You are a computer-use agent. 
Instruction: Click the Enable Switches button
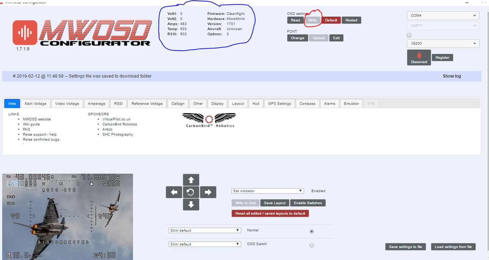pos(308,203)
